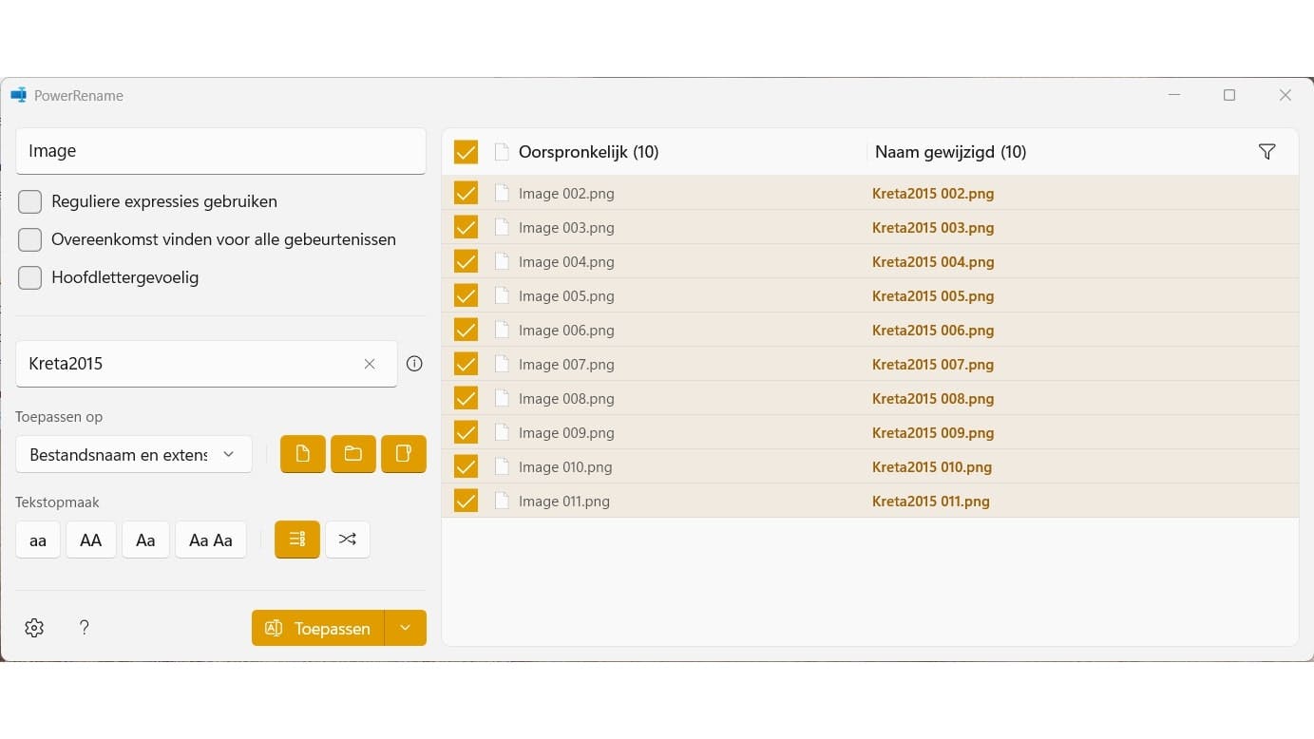Uncheck the Image 005.png row checkbox
This screenshot has height=739, width=1314.
[x=466, y=296]
